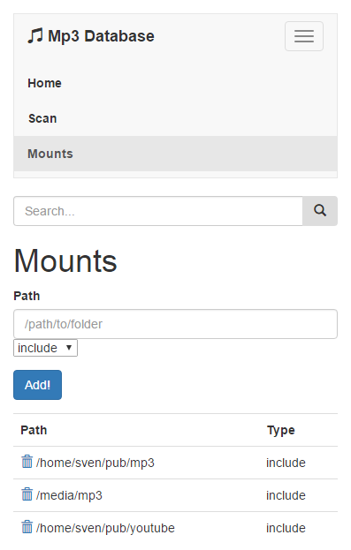Click the /path/to/folder input field
351x550 pixels.
click(175, 324)
